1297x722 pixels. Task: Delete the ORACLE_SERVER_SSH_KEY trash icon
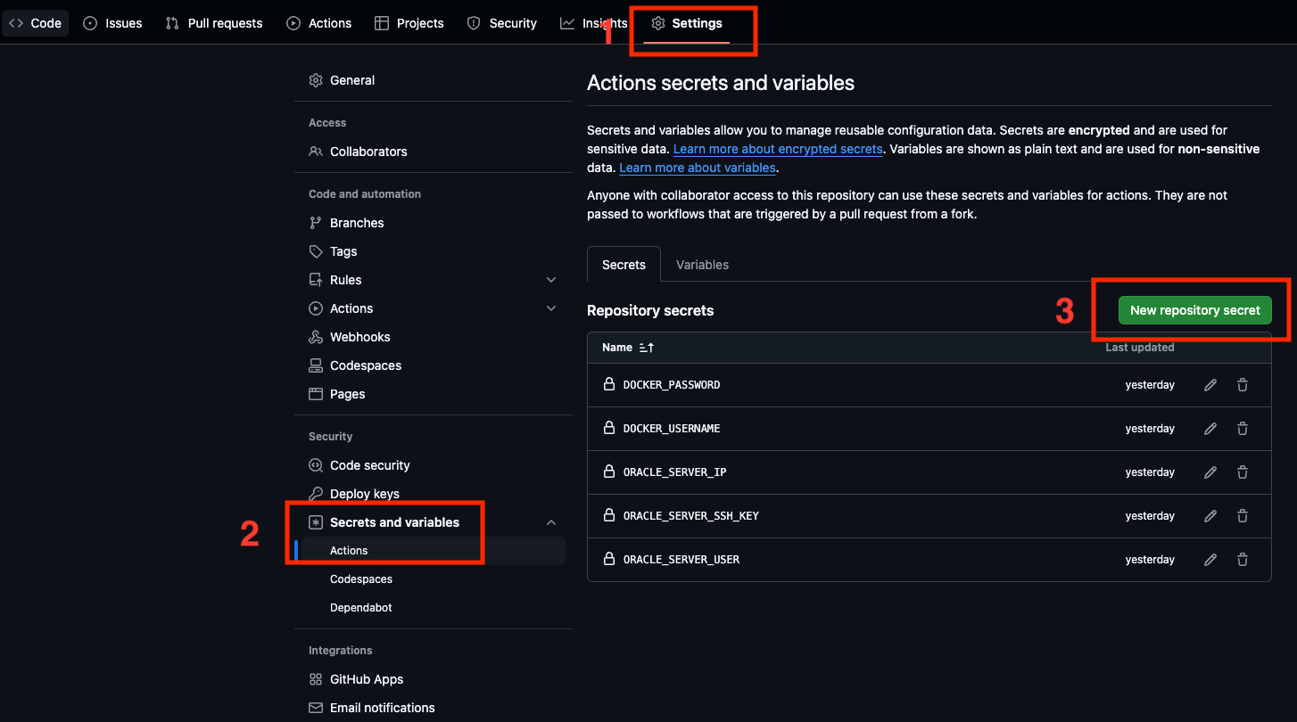(1243, 516)
